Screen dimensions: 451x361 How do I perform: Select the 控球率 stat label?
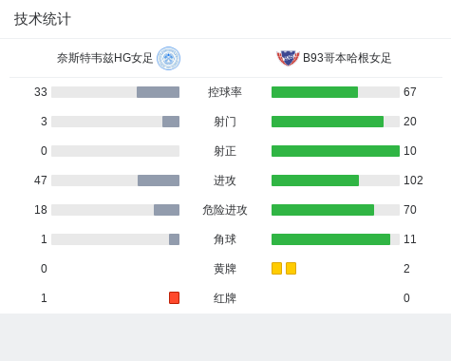(225, 92)
